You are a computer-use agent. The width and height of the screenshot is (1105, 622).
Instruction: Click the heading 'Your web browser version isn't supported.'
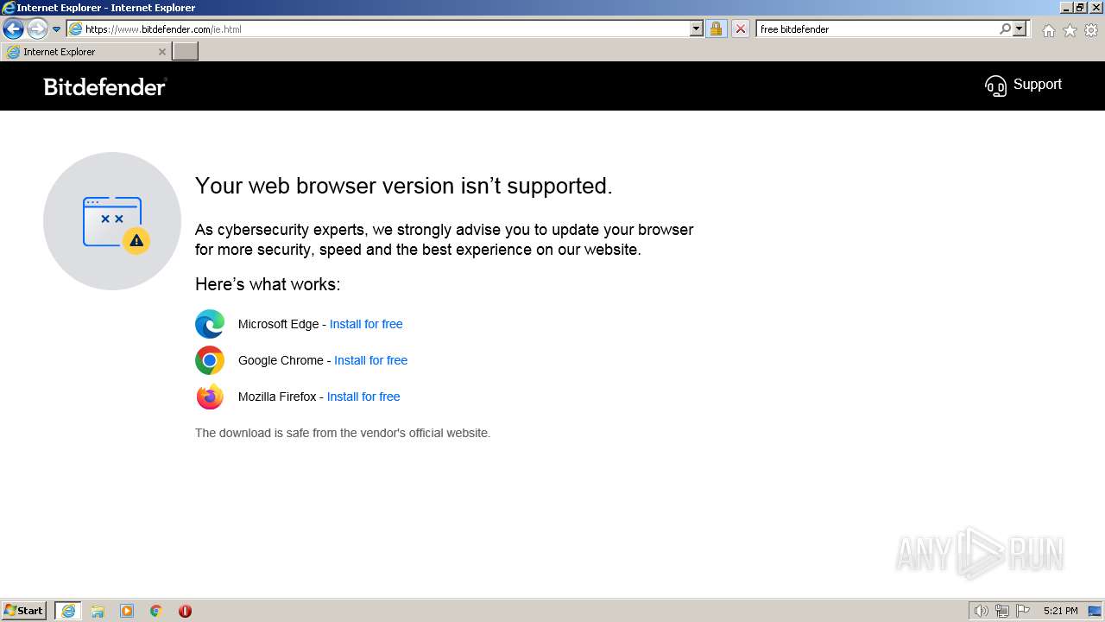[x=404, y=186]
